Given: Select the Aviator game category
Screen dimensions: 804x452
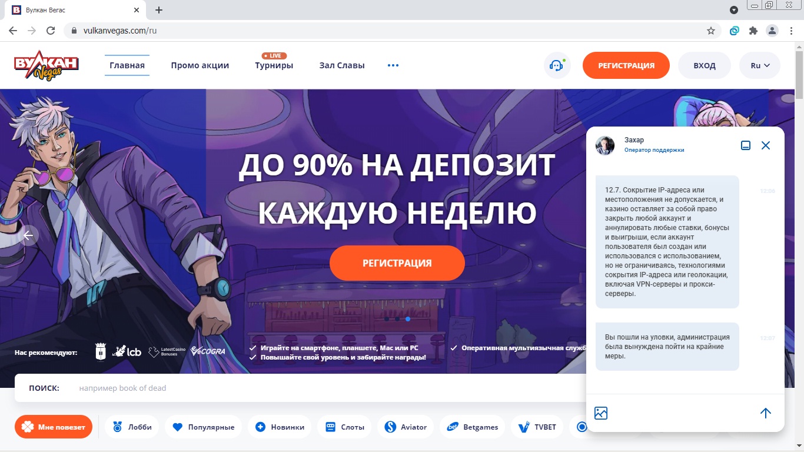Looking at the screenshot, I should coord(406,427).
